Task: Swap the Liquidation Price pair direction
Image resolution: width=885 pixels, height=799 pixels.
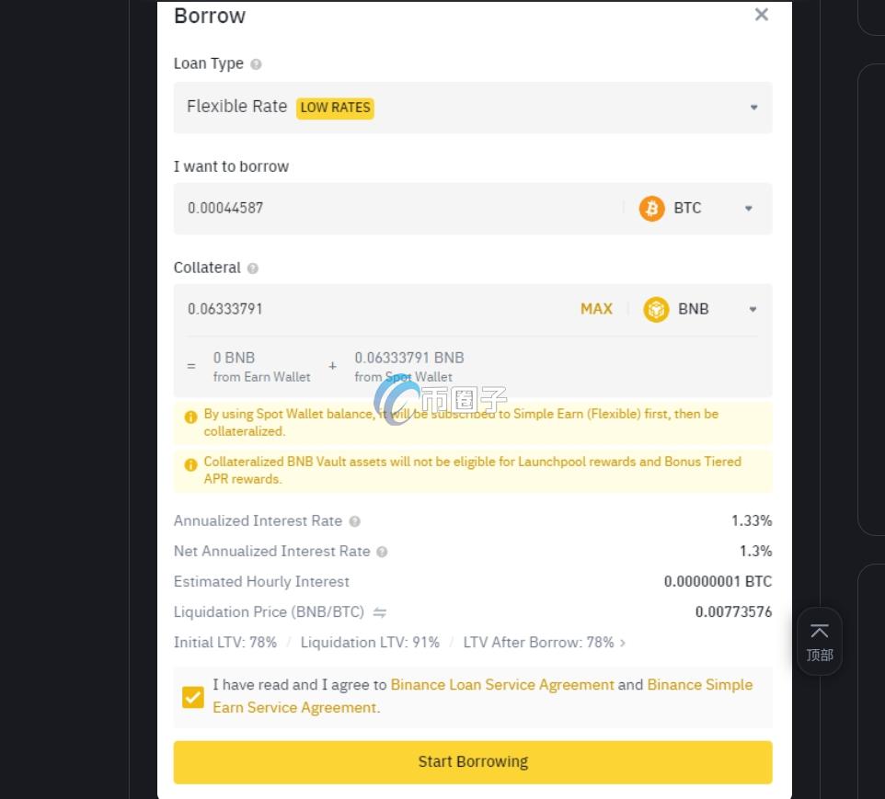Action: coord(379,612)
